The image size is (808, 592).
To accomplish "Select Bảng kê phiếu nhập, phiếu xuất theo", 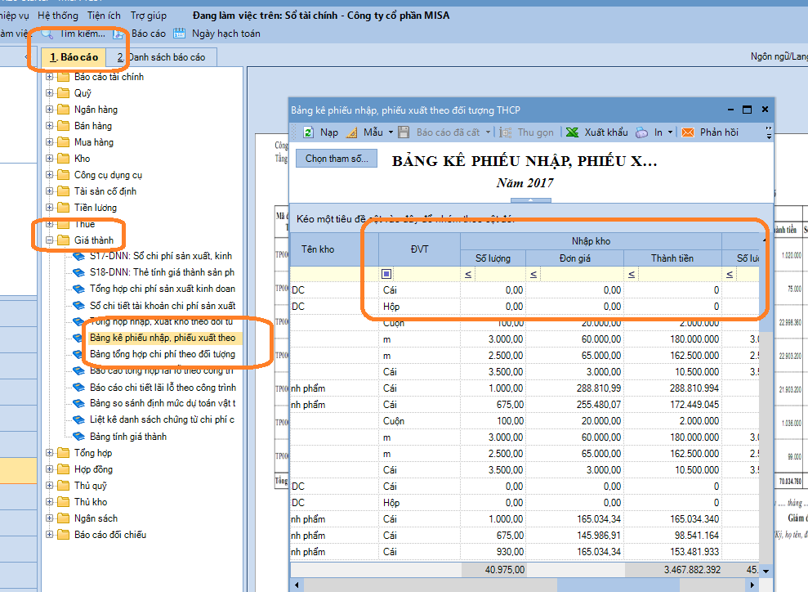I will pos(163,338).
